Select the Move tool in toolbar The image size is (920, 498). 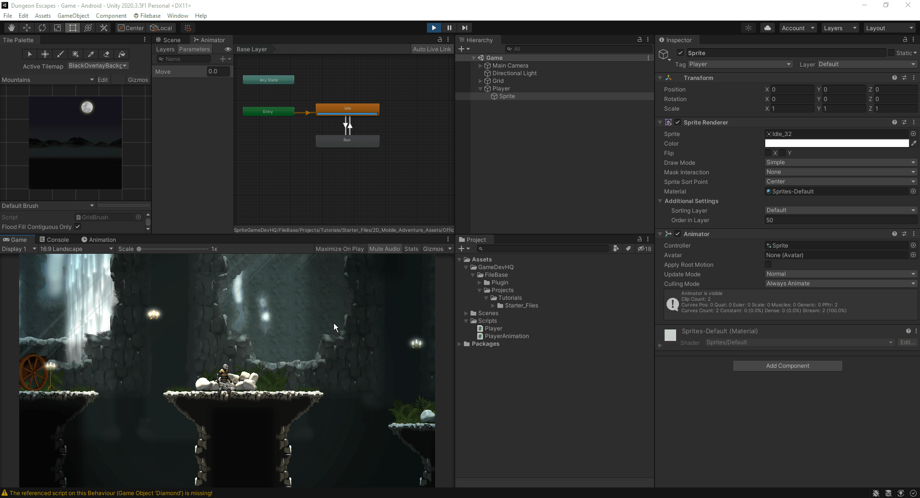coord(27,28)
